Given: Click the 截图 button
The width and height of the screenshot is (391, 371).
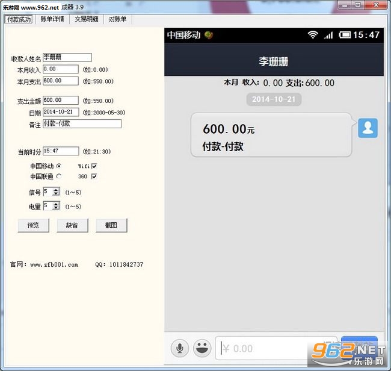Looking at the screenshot, I should 111,225.
